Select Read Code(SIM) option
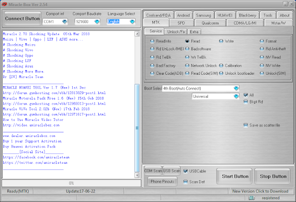This screenshot has height=202, width=296. 187,73
